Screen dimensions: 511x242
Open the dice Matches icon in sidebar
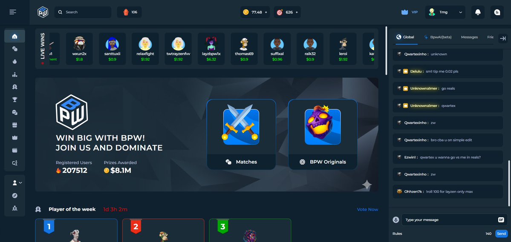(14, 49)
